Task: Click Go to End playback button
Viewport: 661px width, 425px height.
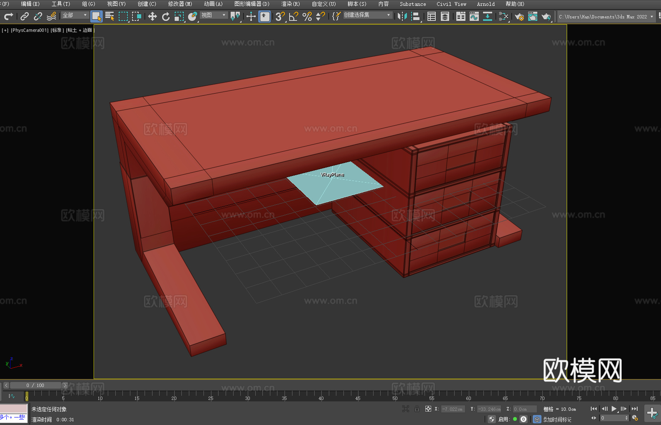Action: (x=635, y=409)
